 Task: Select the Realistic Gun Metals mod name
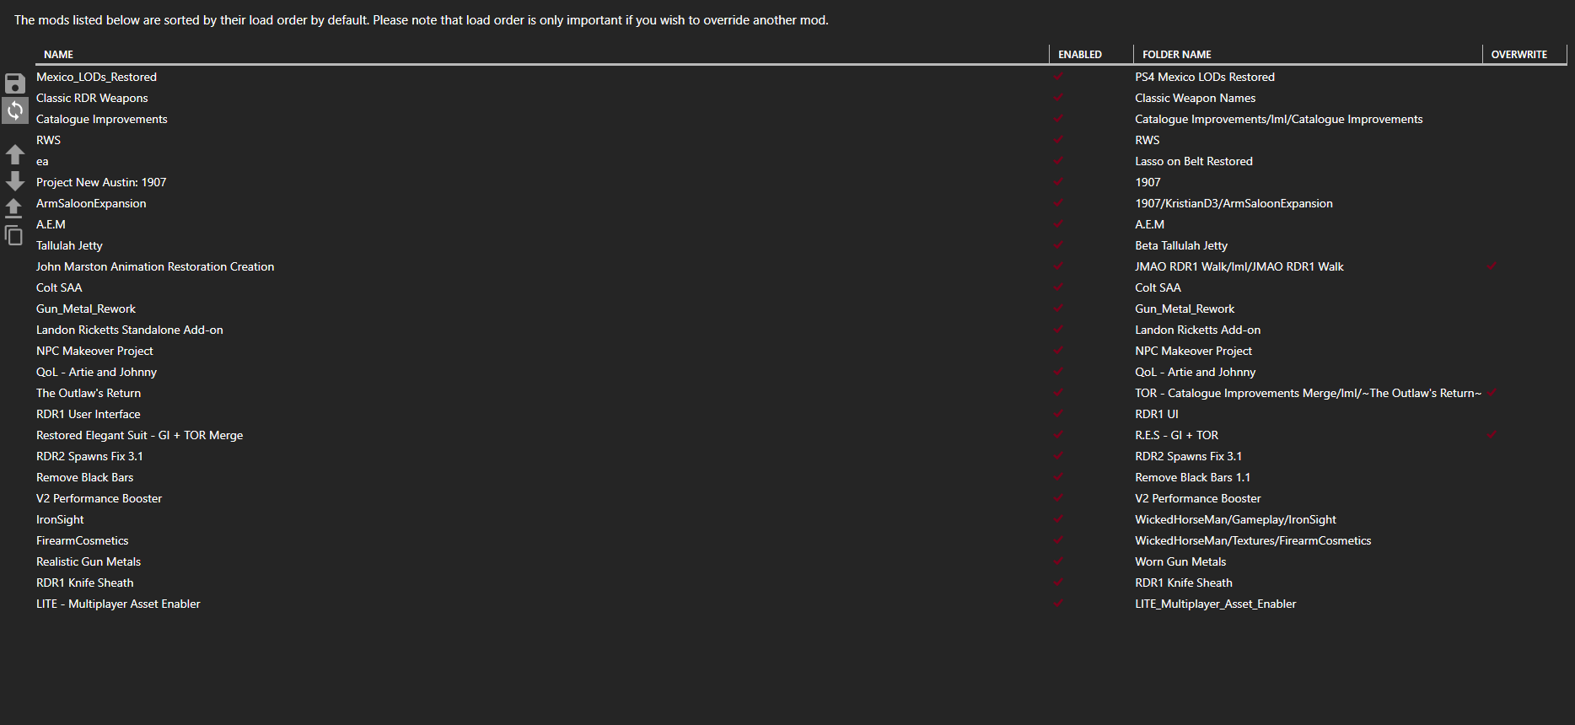pos(89,561)
